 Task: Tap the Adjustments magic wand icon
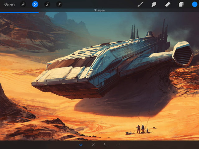click(35, 4)
